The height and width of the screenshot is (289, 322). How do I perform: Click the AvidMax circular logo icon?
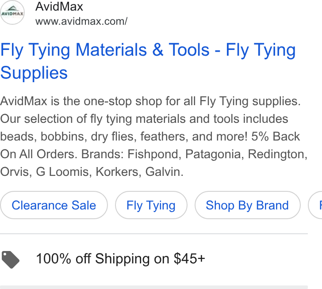12,12
